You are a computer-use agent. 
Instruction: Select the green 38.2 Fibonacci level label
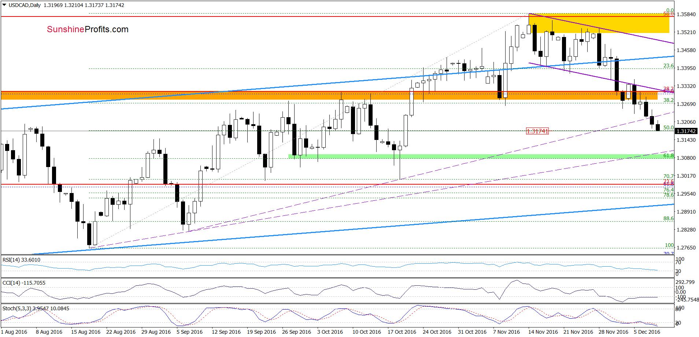click(x=669, y=100)
